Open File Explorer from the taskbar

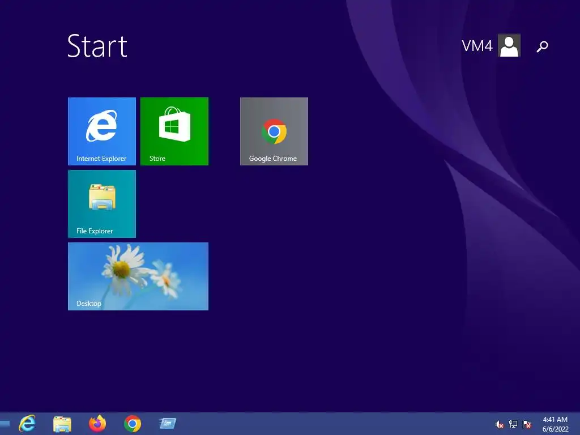[x=62, y=424]
